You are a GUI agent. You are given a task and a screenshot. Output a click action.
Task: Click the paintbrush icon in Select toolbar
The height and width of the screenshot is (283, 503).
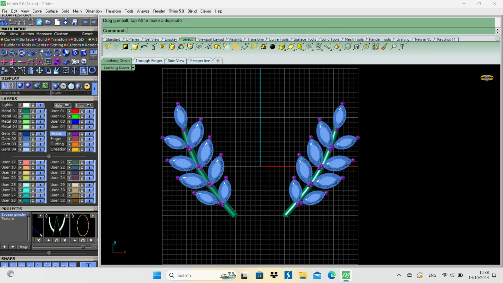pyautogui.click(x=384, y=47)
